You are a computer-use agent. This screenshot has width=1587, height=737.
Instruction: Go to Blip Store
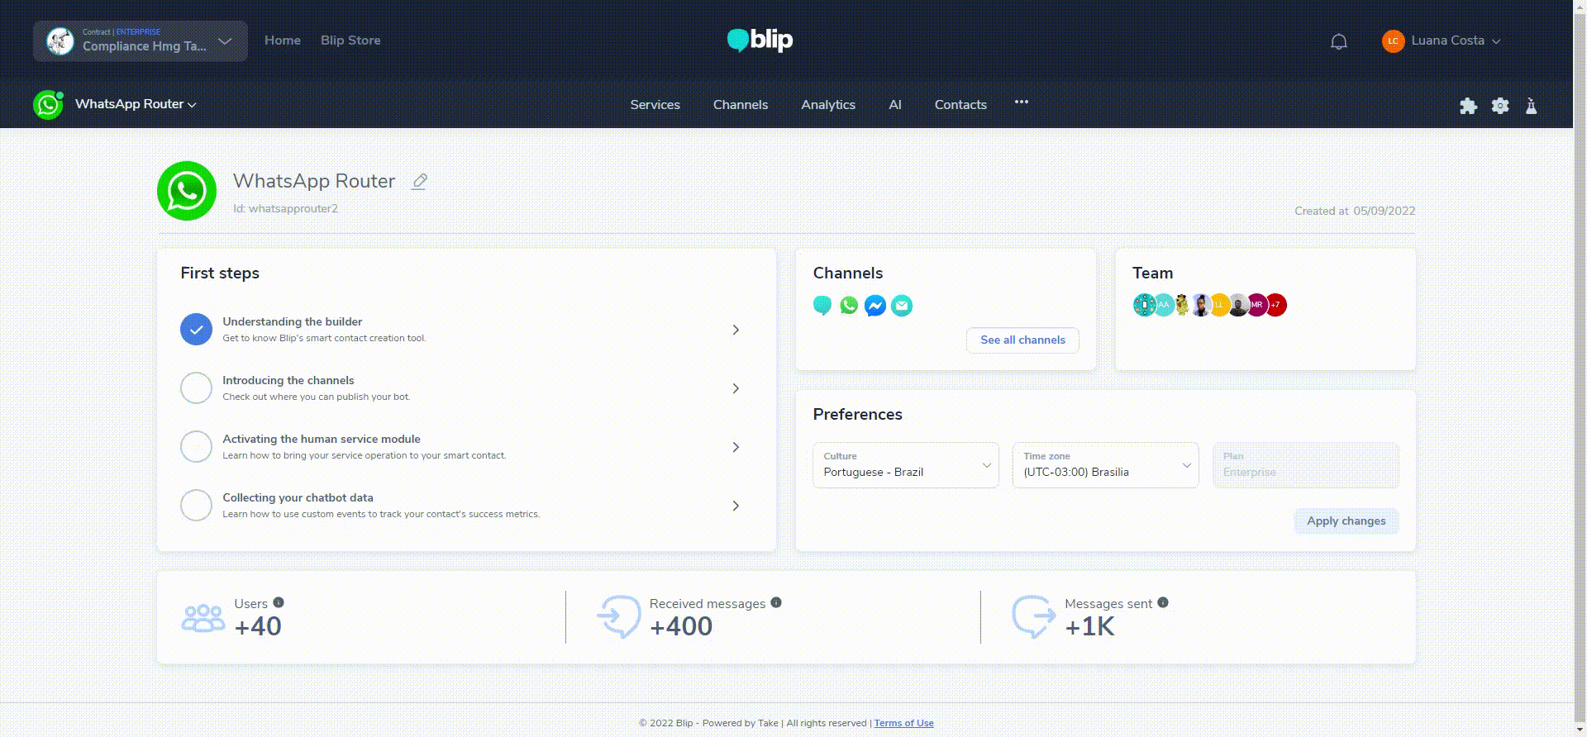[x=350, y=40]
